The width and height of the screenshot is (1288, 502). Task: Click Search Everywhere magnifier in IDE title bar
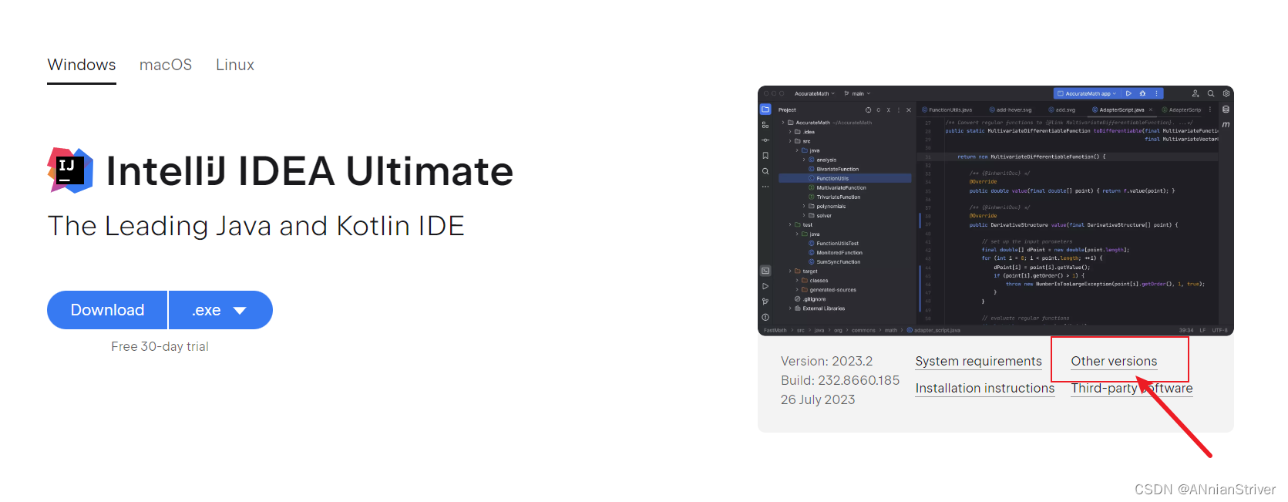pyautogui.click(x=1211, y=93)
